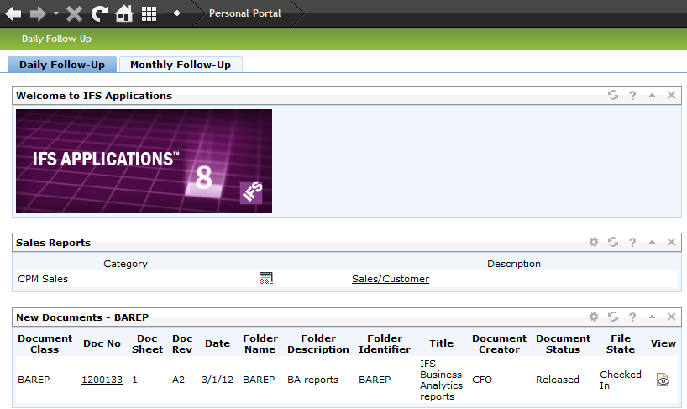This screenshot has height=409, width=687.
Task: View document 1200133 with the eye icon
Action: coord(663,380)
